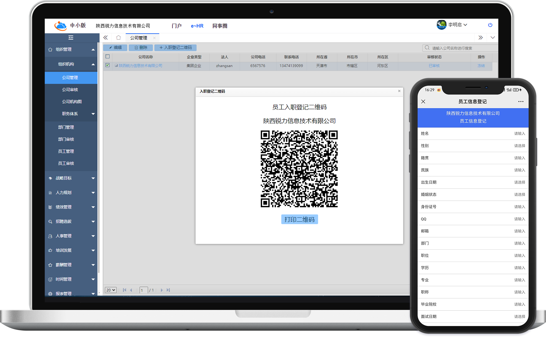Expand the 战略目标 section

[x=71, y=178]
